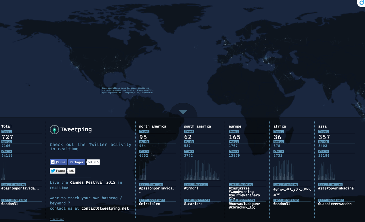Image resolution: width=365 pixels, height=222 pixels.
Task: Post with the Twitter Tweet button
Action: click(x=58, y=171)
